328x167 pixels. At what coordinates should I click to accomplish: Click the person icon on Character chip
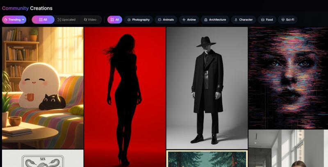coord(236,20)
